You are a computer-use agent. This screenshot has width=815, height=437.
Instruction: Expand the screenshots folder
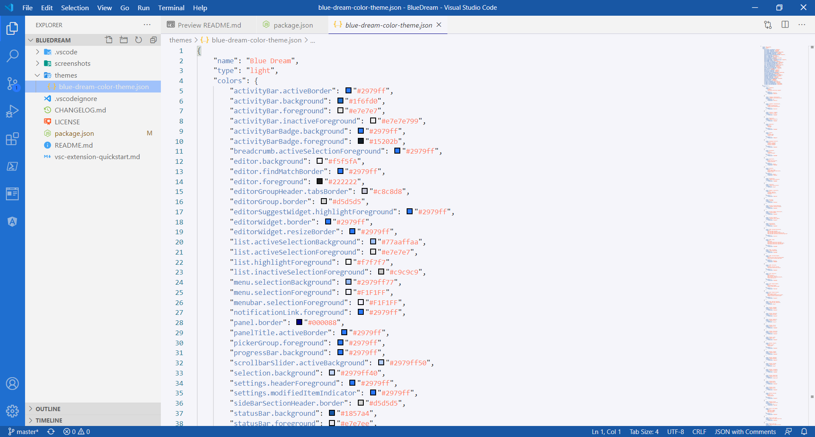[37, 63]
